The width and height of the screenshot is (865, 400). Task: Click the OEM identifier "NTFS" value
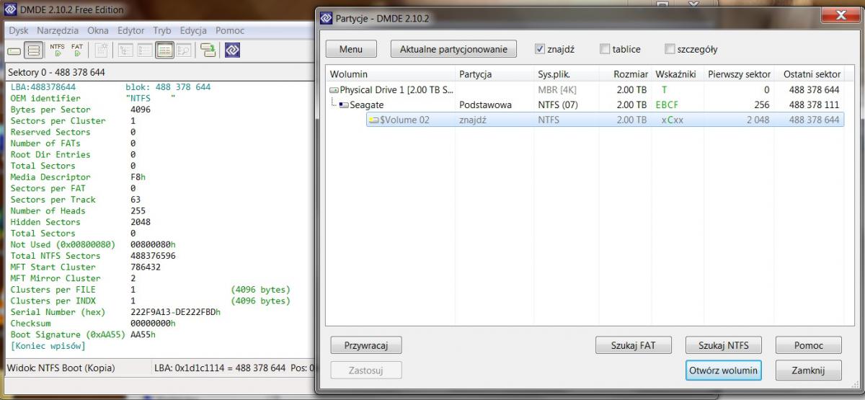click(151, 98)
